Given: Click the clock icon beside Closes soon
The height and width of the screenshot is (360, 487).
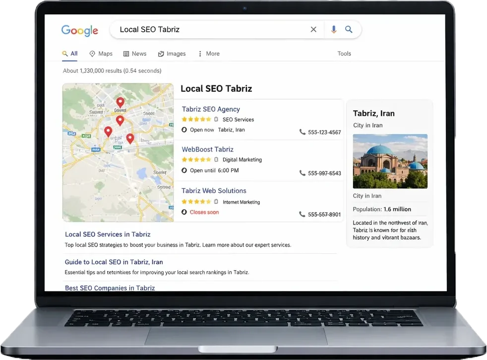Looking at the screenshot, I should click(184, 212).
